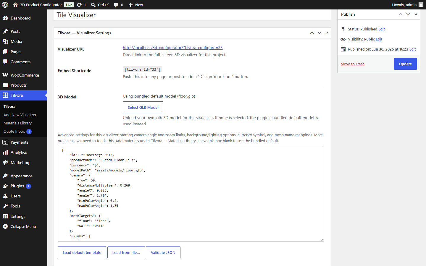Viewport: 426px width, 266px height.
Task: Click the WooCommerce logo icon
Action: [5, 75]
